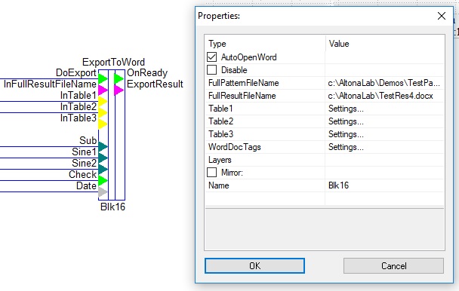Click the ExportResult pin label
Image resolution: width=459 pixels, height=291 pixels.
[x=155, y=84]
